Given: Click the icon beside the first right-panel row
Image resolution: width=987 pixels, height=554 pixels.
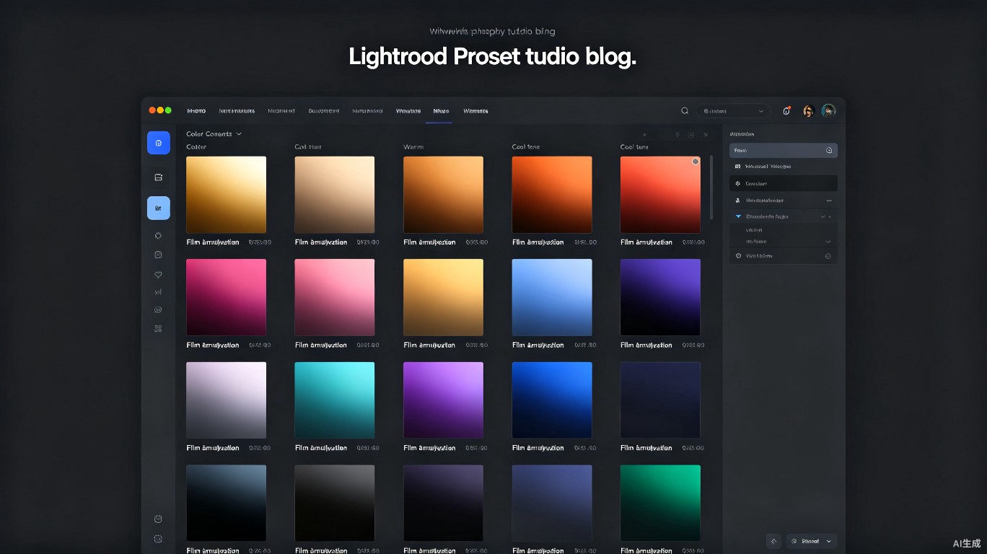Looking at the screenshot, I should [737, 167].
